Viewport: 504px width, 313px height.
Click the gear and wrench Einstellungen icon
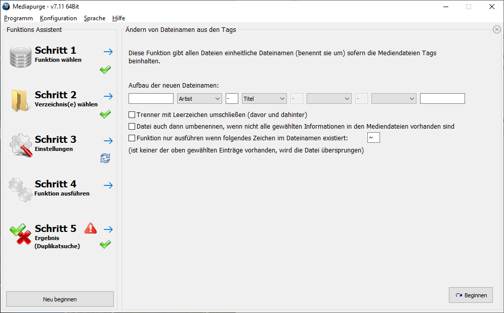(20, 145)
